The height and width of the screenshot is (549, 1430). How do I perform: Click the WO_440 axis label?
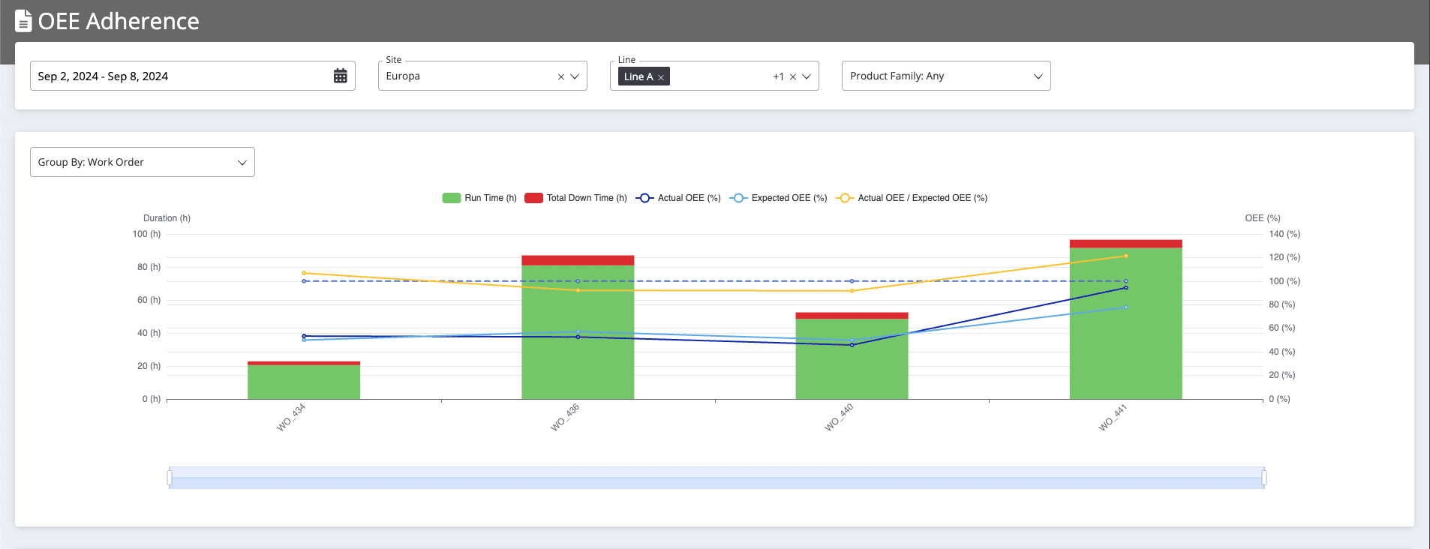point(839,418)
